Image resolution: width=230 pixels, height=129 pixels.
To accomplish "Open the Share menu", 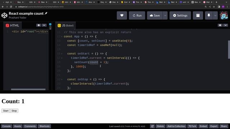I will tap(224, 126).
